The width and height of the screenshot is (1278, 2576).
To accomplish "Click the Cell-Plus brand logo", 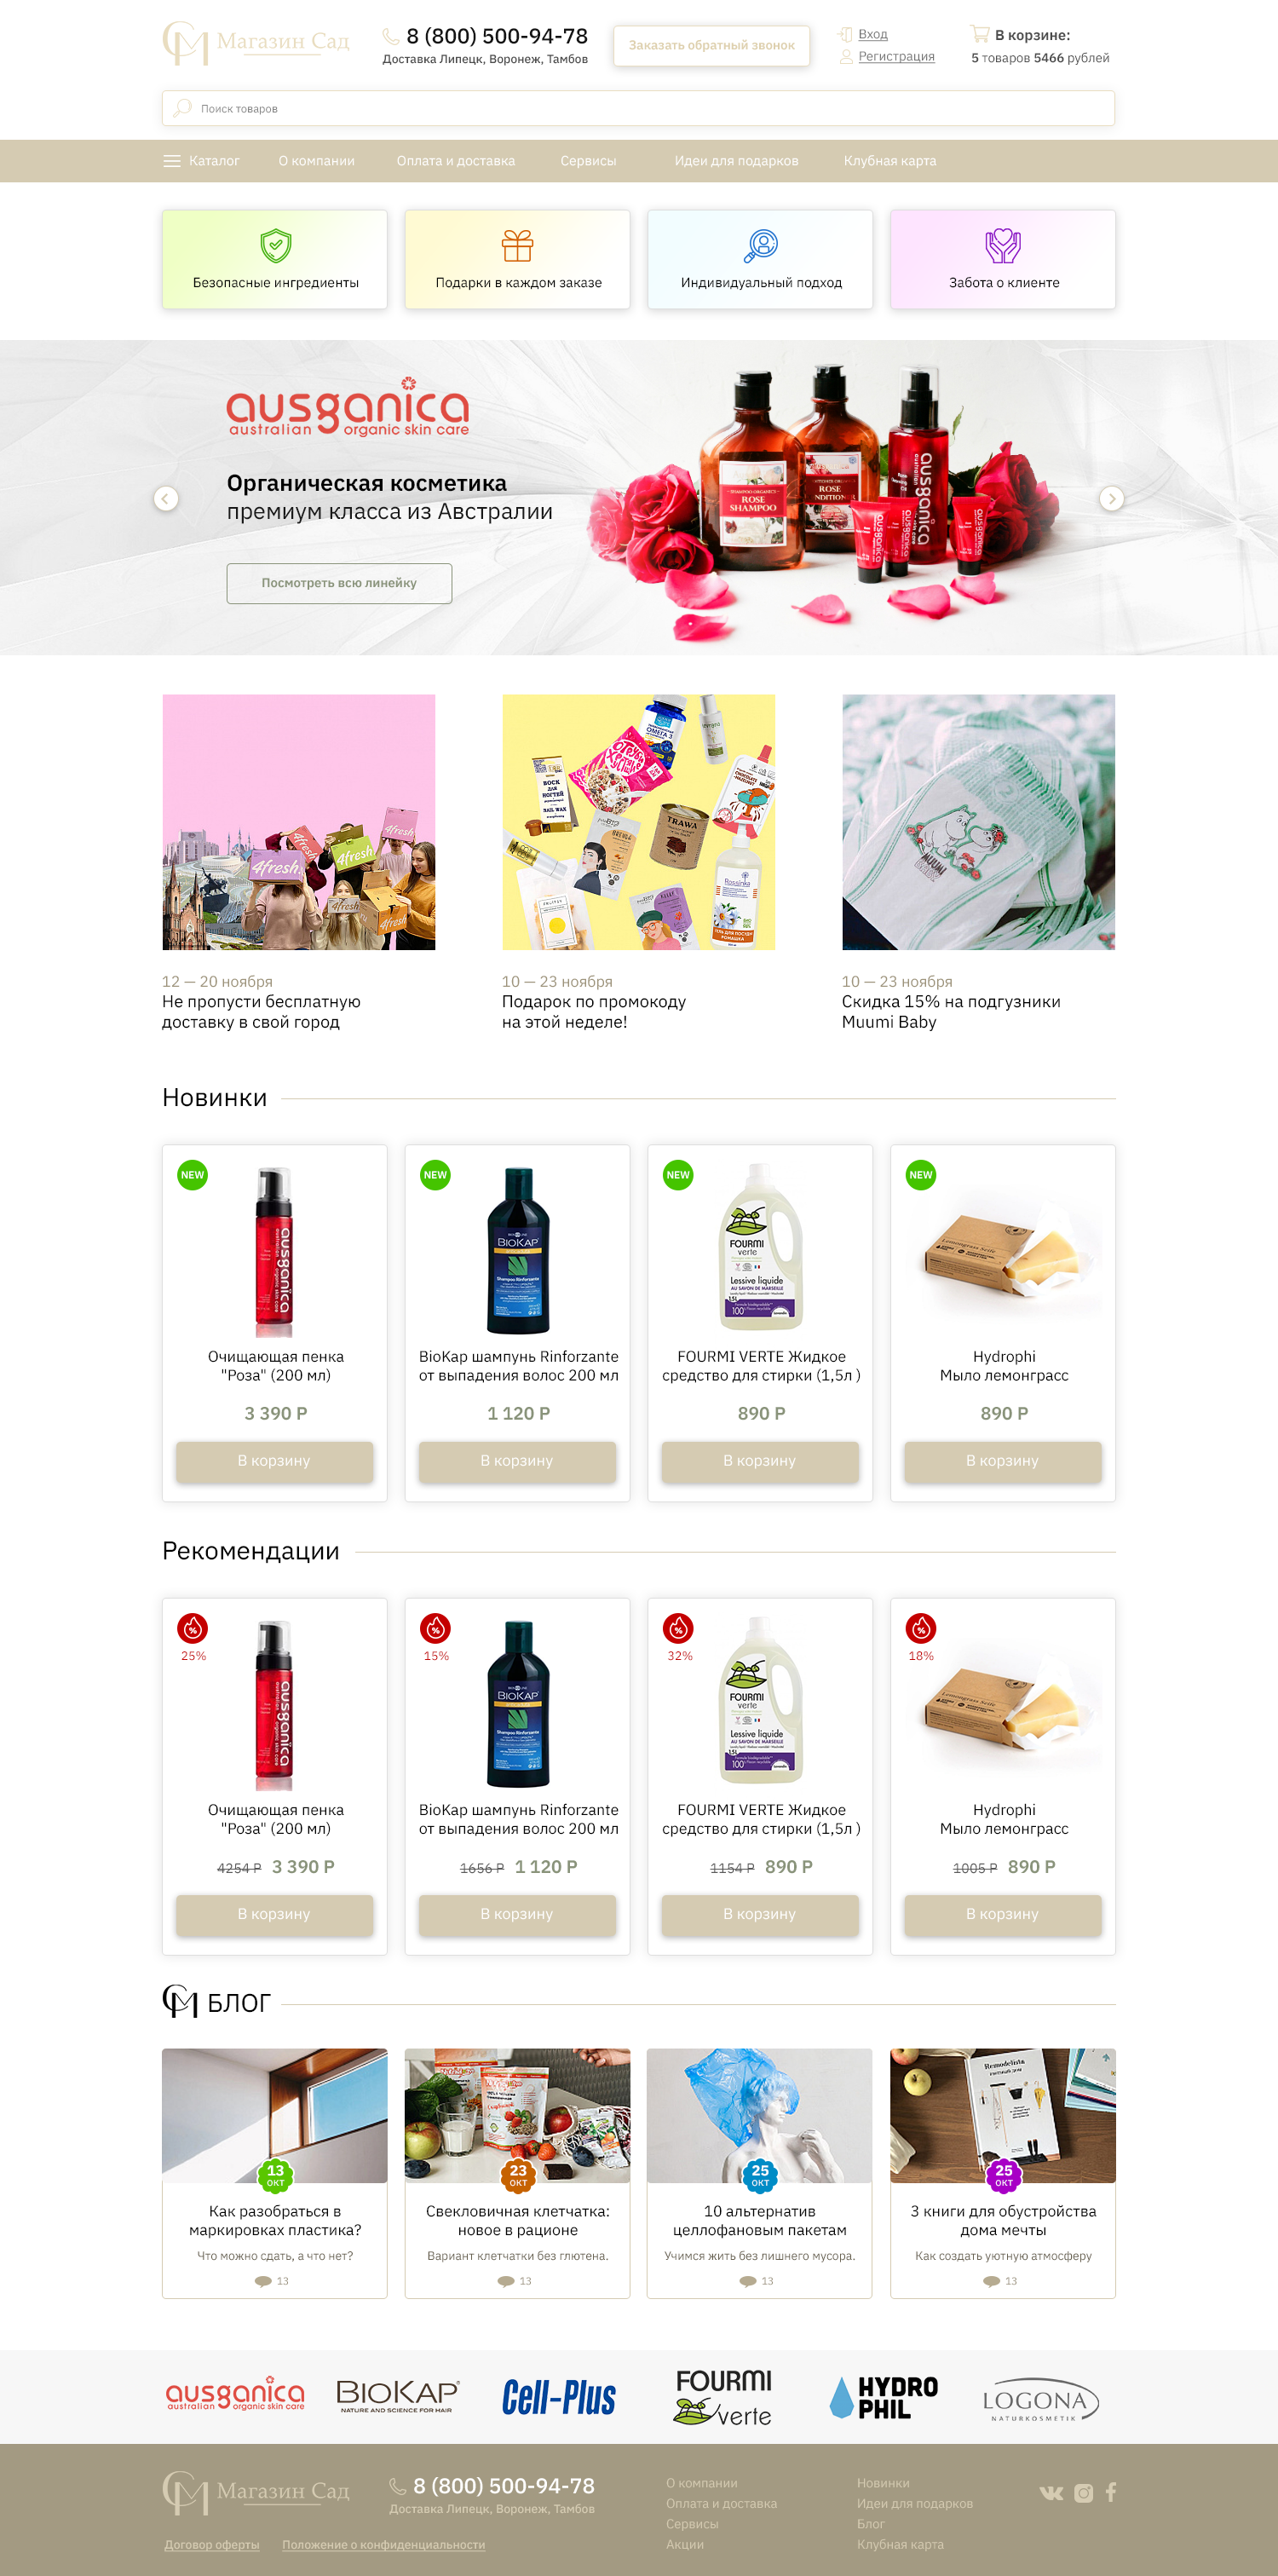I will pyautogui.click(x=559, y=2397).
